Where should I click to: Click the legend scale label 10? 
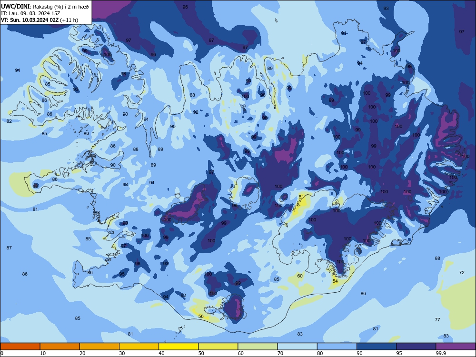tap(43, 353)
